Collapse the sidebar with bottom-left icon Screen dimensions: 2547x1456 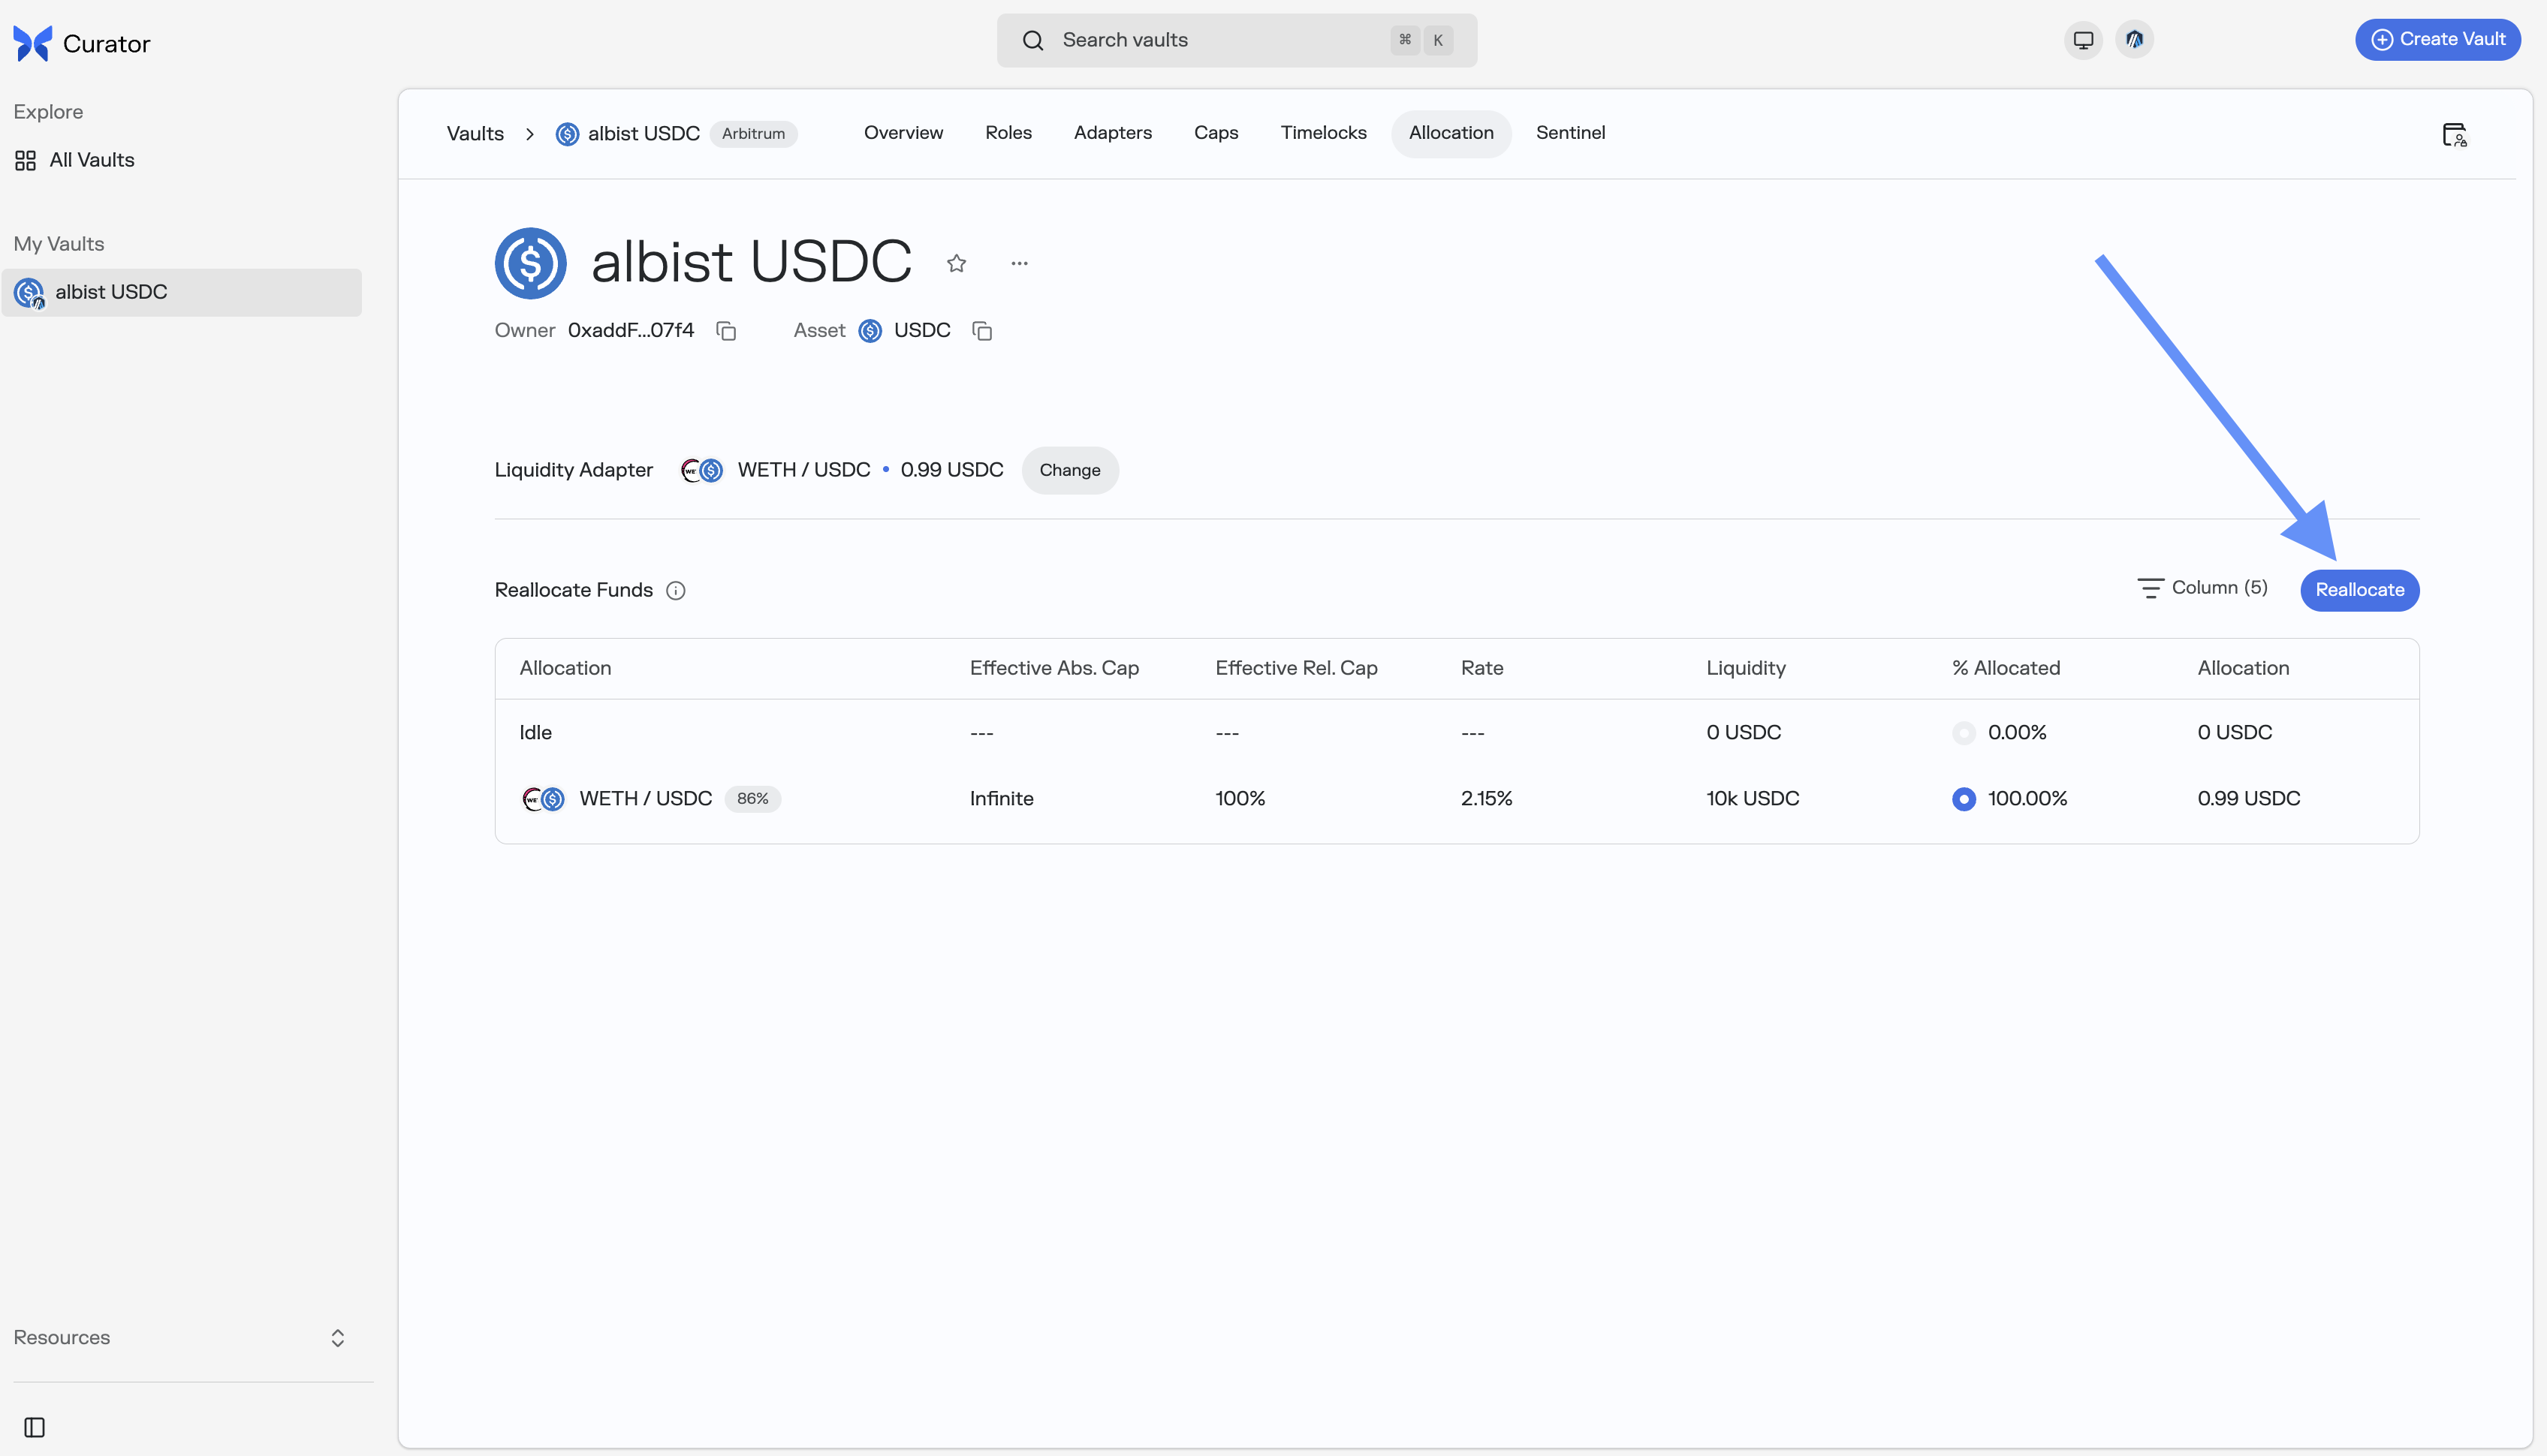click(34, 1427)
